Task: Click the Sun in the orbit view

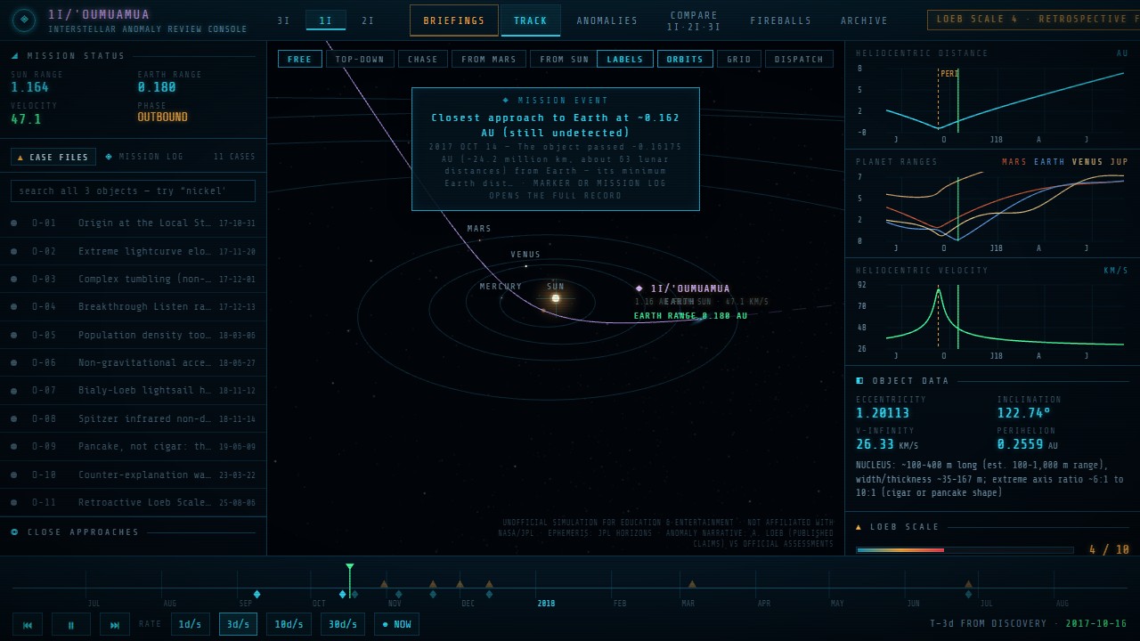Action: click(x=555, y=298)
